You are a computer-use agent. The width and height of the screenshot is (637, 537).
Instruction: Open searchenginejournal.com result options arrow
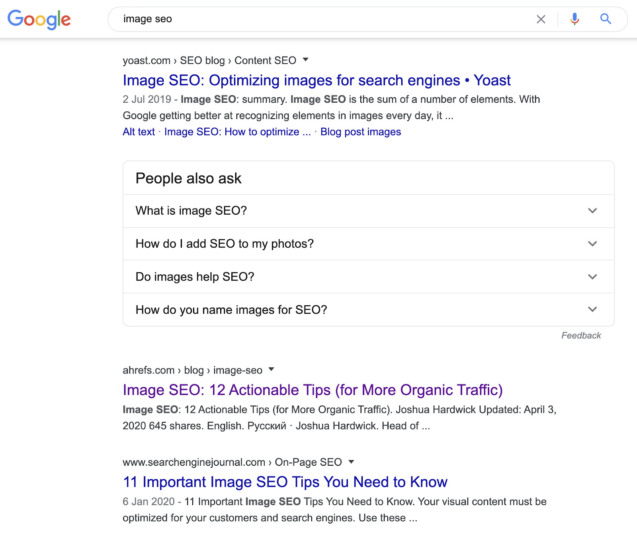[351, 462]
